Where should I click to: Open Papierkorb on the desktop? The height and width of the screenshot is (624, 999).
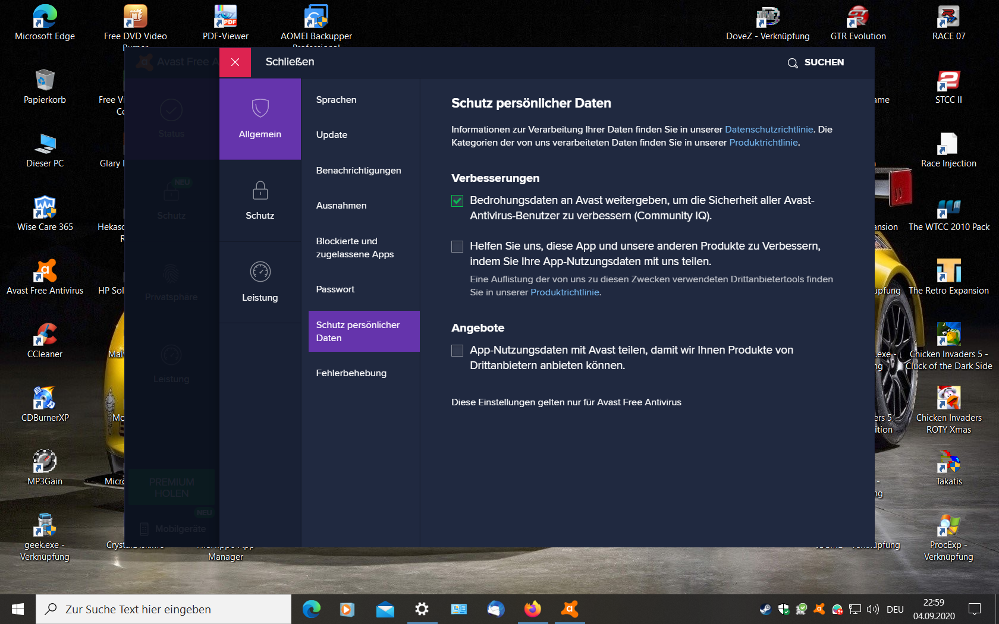[45, 86]
